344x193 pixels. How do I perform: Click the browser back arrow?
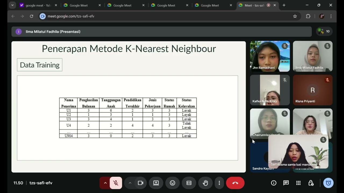click(13, 16)
